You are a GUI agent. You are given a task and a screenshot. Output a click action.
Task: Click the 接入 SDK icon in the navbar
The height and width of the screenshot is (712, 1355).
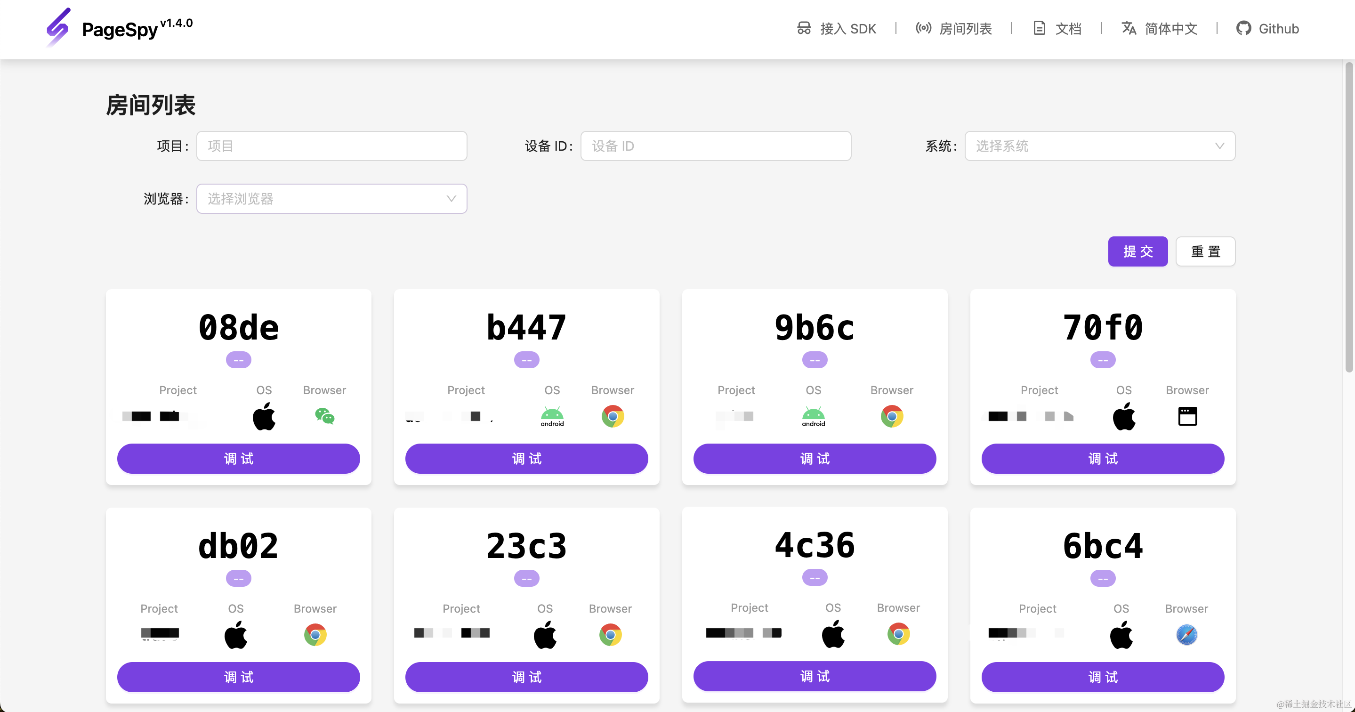[803, 28]
